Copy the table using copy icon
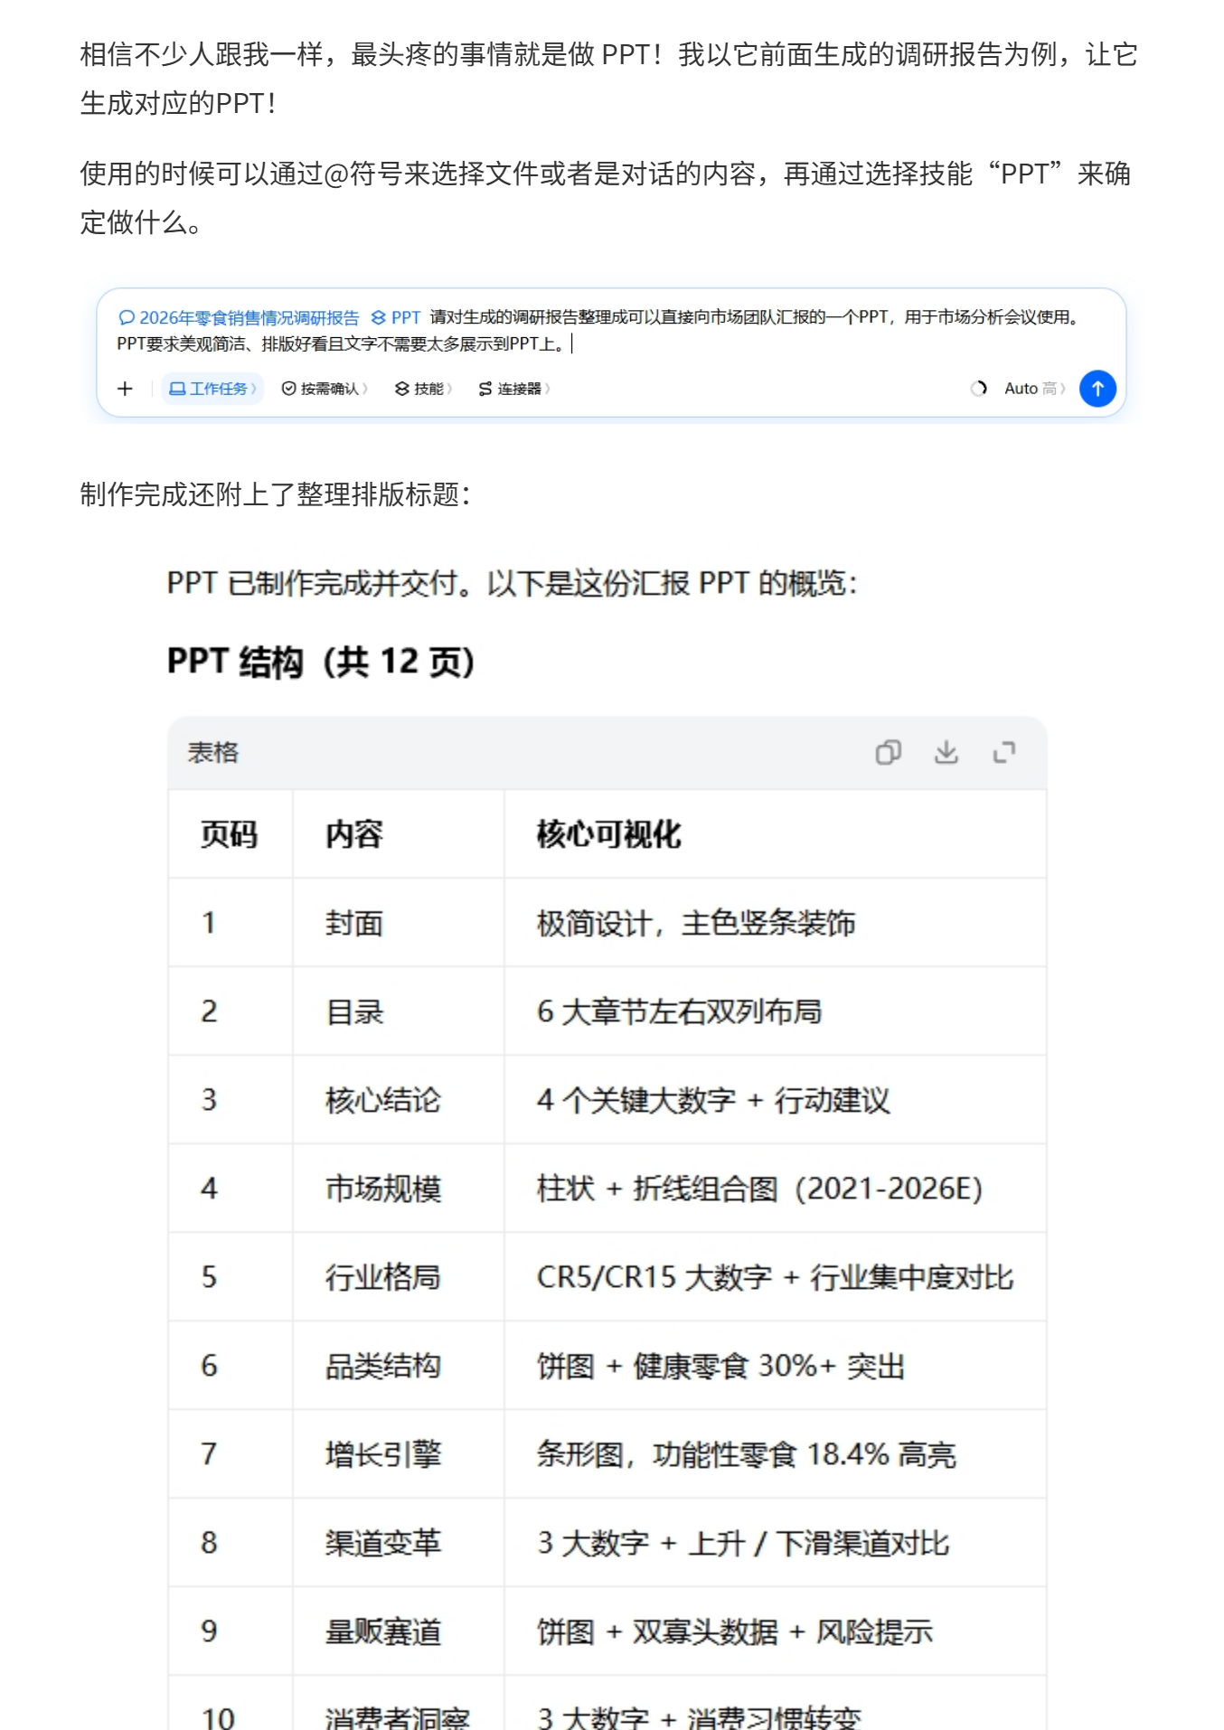Screen dimensions: 1224x1730 point(888,752)
